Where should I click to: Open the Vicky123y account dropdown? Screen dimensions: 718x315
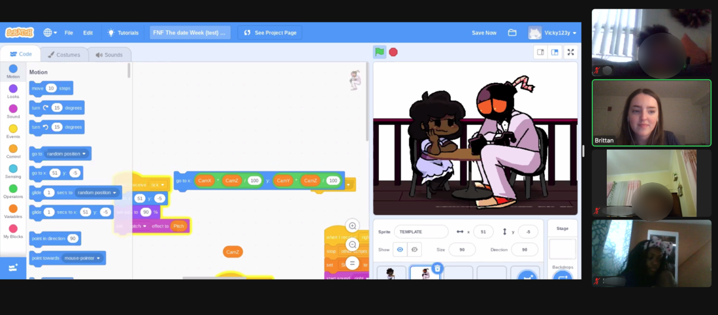pos(552,33)
